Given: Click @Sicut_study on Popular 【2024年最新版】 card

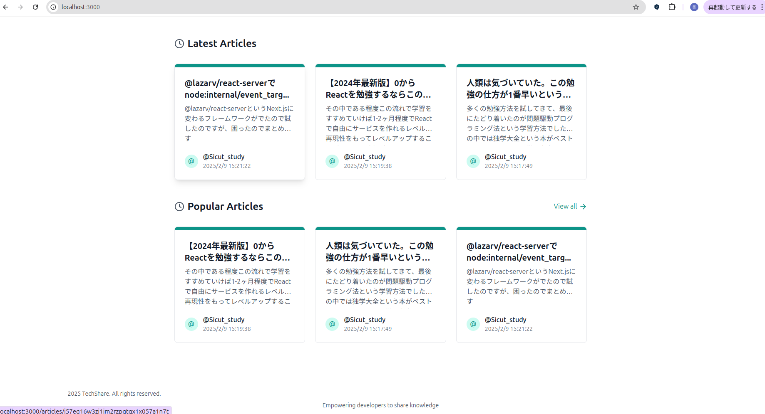Looking at the screenshot, I should tap(224, 320).
